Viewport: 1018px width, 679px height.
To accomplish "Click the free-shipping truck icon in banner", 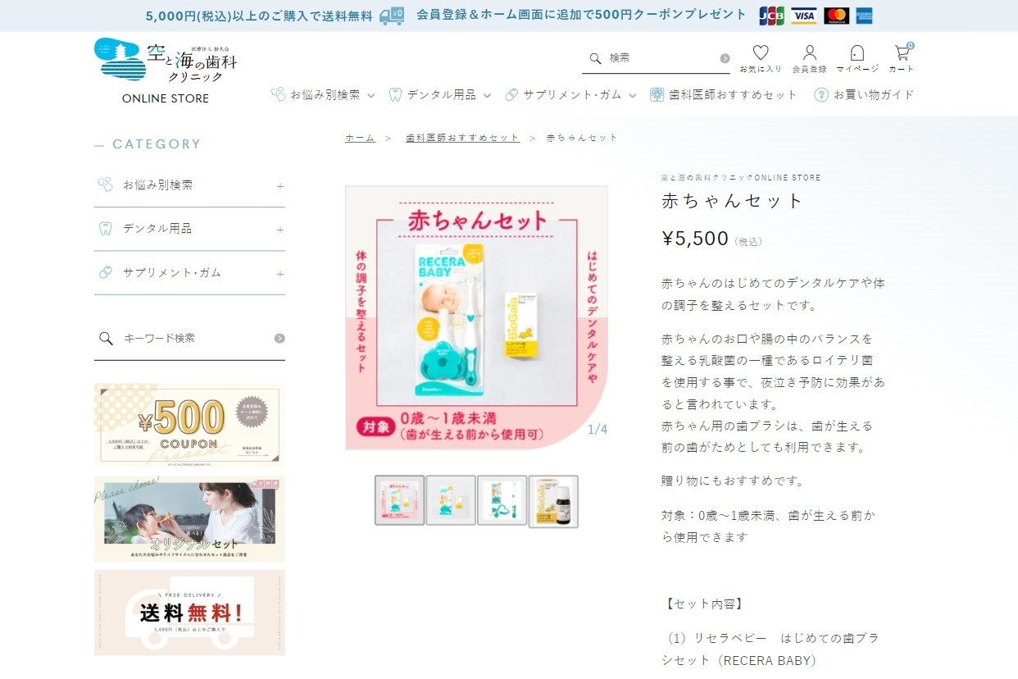I will tap(392, 16).
